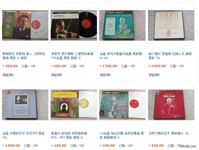The height and width of the screenshot is (150, 199).
Task: Open the Samson François Liszt record thumbnail
Action: pyautogui.click(x=25, y=25)
